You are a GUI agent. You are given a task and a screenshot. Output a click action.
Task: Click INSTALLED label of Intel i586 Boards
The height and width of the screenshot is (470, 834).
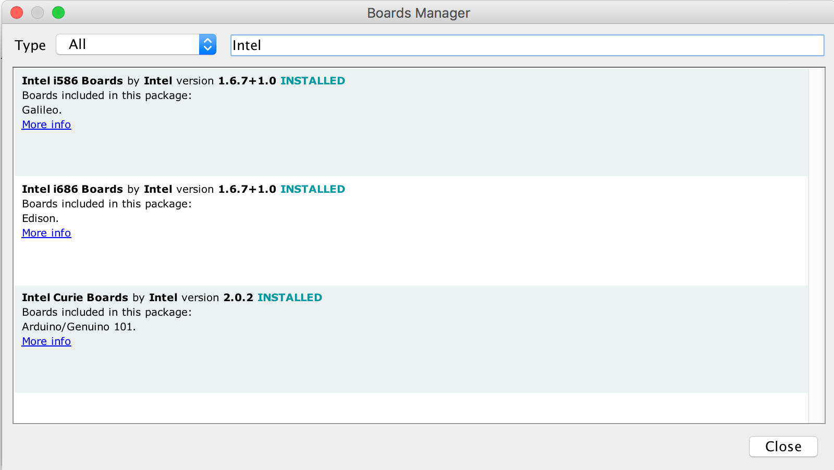click(x=313, y=81)
